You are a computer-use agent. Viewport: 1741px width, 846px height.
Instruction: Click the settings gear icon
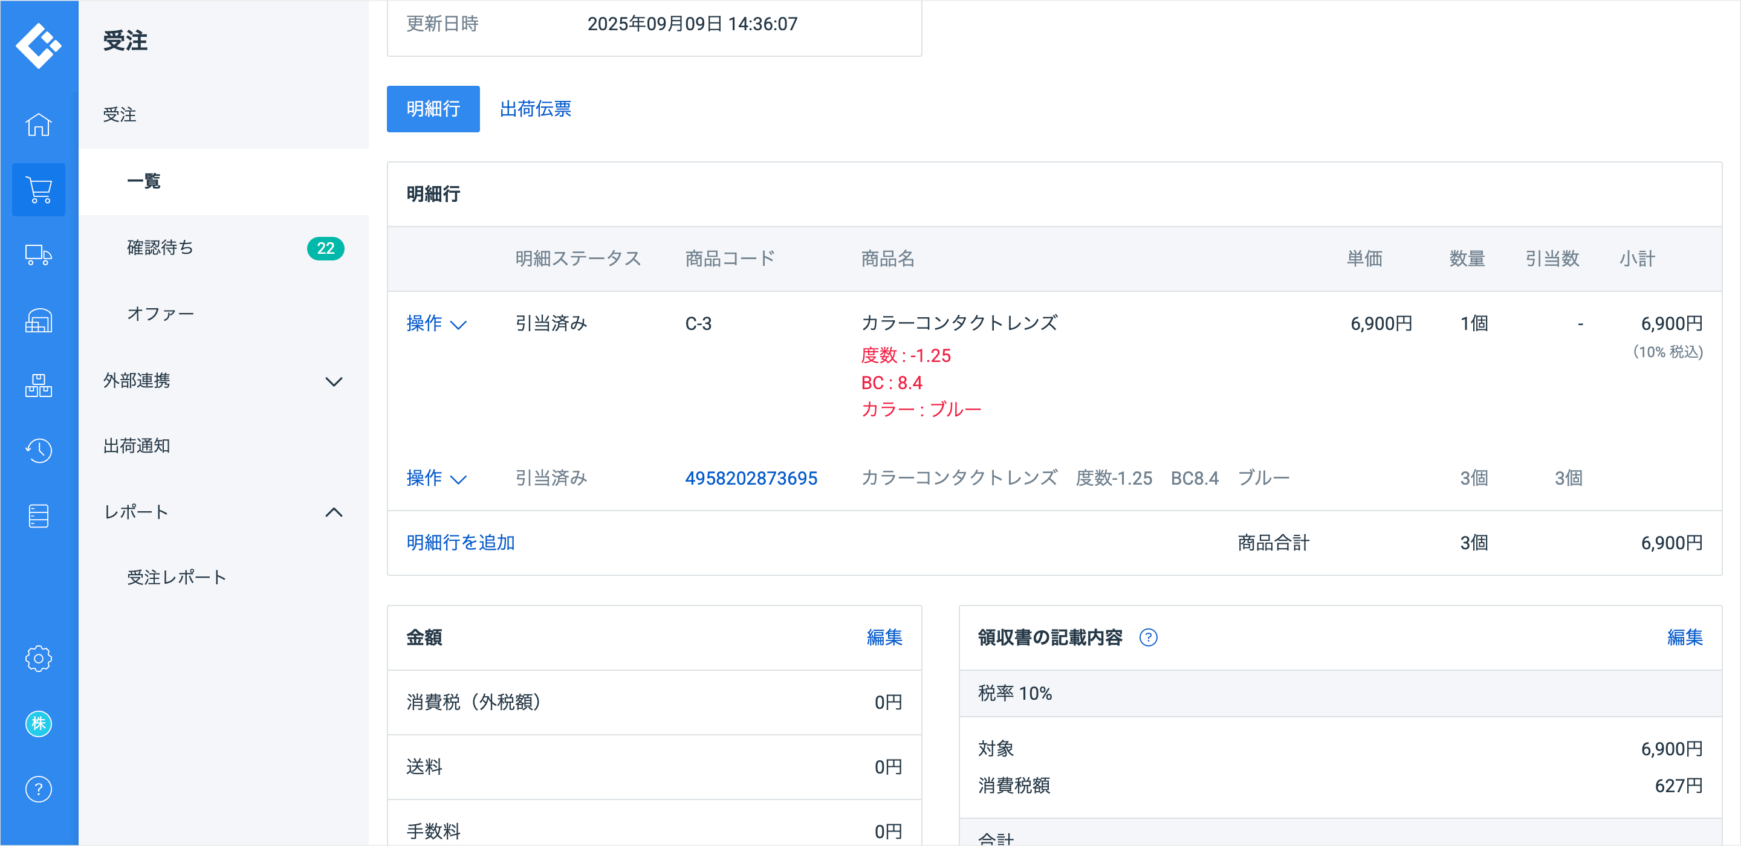tap(39, 658)
